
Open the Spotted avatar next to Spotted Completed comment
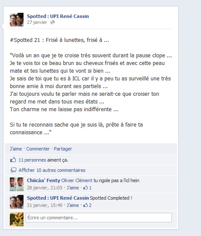coord(17,202)
